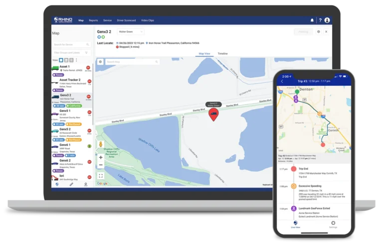Close the Genx3 2 detail panel

point(326,31)
